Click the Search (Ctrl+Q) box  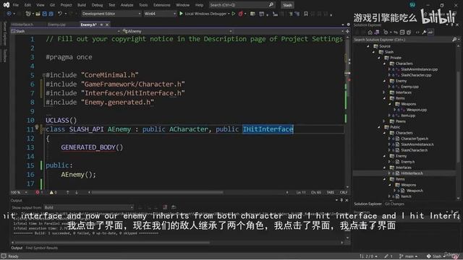point(242,5)
